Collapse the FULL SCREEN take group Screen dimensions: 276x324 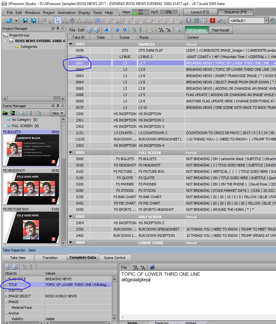pyautogui.click(x=71, y=152)
